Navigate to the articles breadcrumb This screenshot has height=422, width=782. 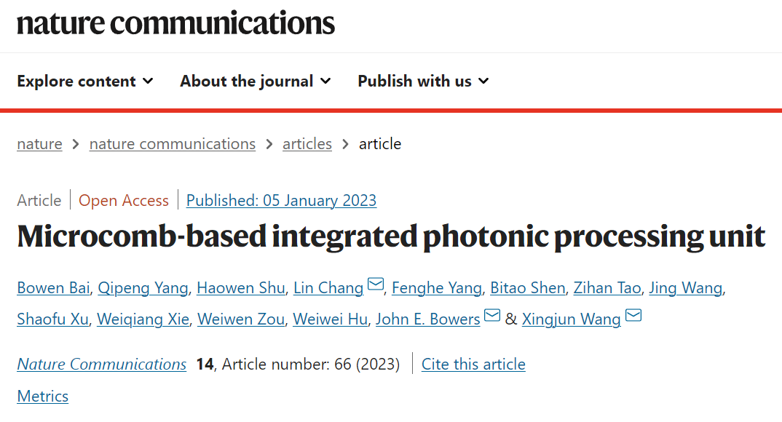pos(307,144)
